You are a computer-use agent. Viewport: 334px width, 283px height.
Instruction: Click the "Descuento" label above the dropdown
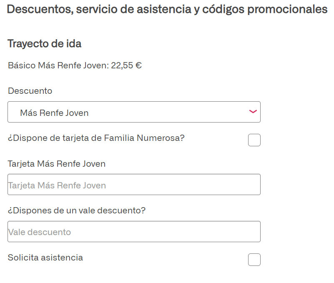30,91
